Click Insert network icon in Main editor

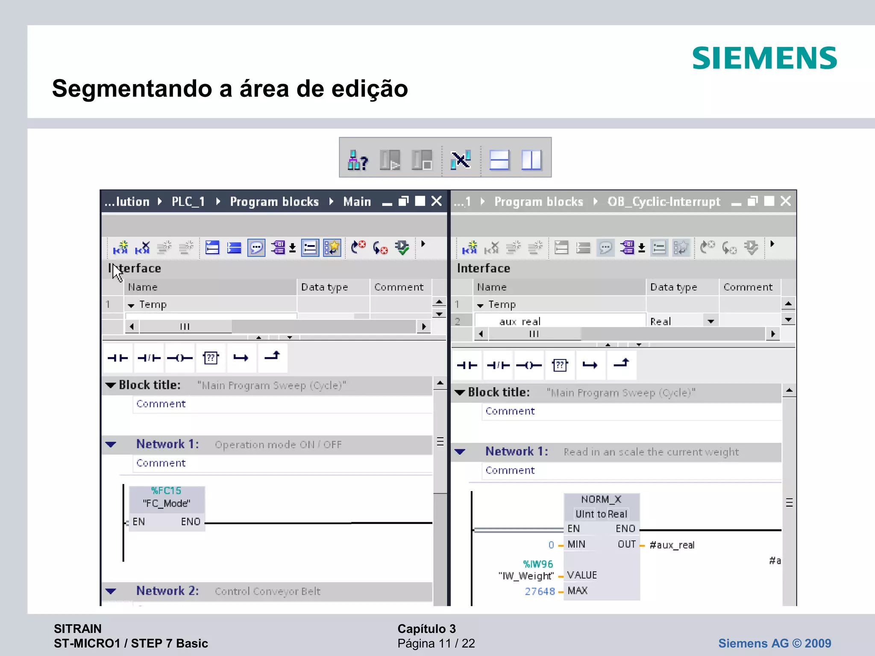(x=120, y=247)
